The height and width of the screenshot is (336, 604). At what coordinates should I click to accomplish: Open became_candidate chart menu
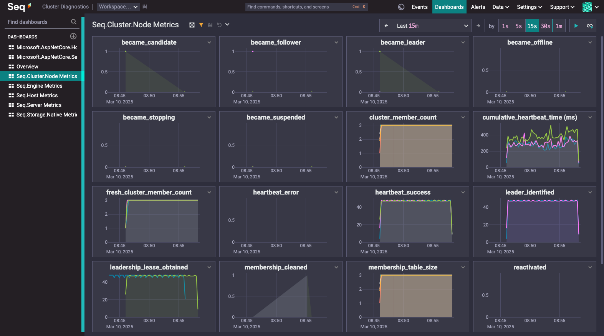coord(209,42)
